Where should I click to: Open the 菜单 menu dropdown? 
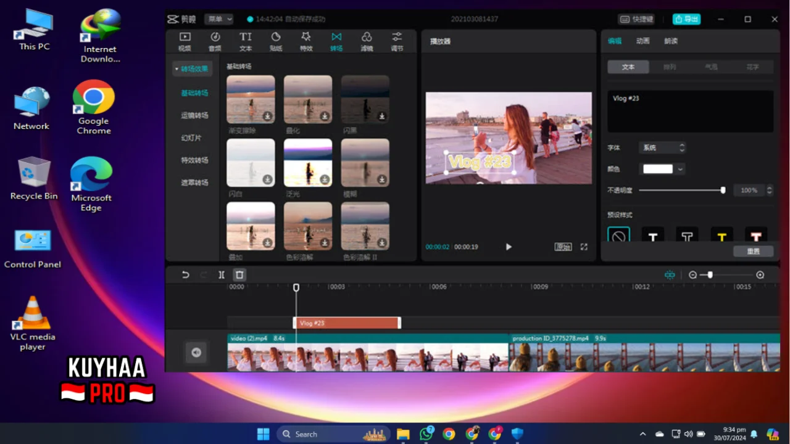point(218,19)
